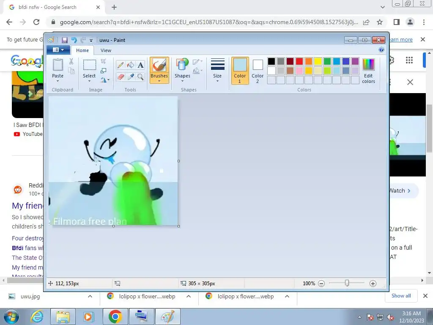Screen dimensions: 433x325
Task: Click the Copy icon in Clipboard group
Action: 71,71
